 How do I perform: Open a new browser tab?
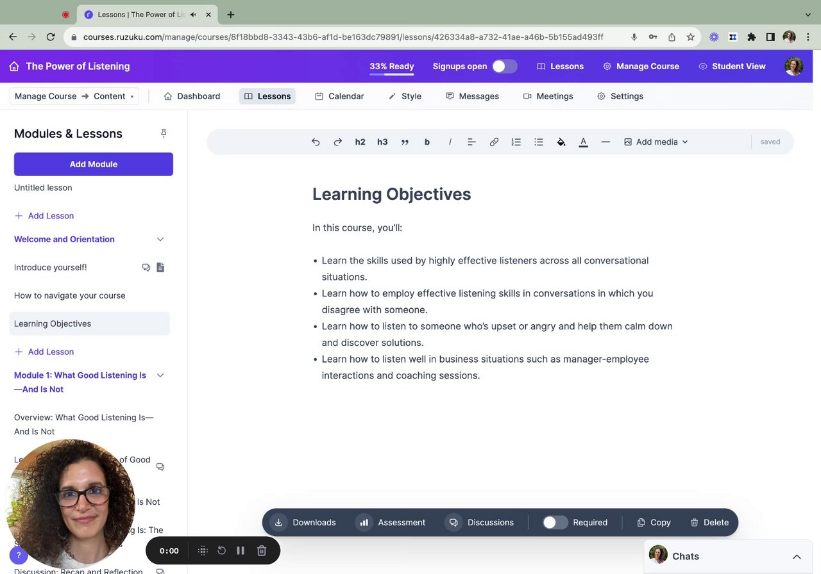pyautogui.click(x=231, y=14)
